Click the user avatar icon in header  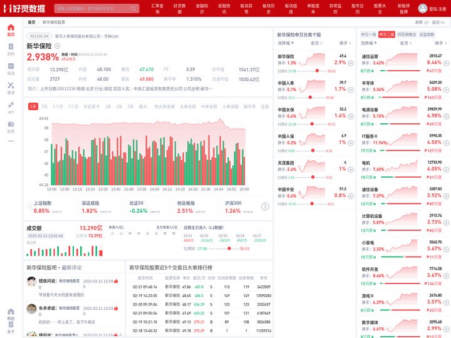423,8
